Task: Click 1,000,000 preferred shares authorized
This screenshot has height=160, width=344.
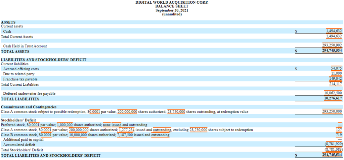Action: click(67, 125)
